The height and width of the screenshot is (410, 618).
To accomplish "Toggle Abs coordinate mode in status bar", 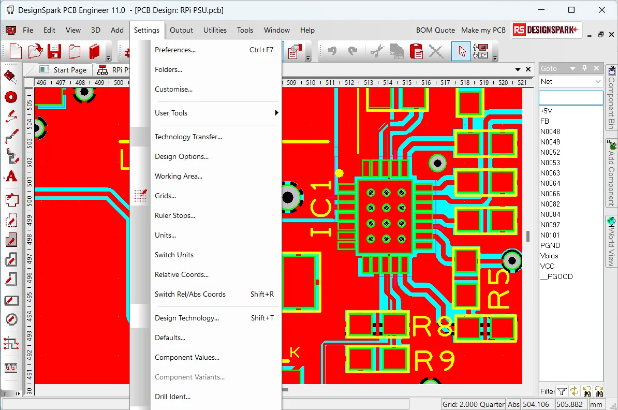I will tap(514, 404).
